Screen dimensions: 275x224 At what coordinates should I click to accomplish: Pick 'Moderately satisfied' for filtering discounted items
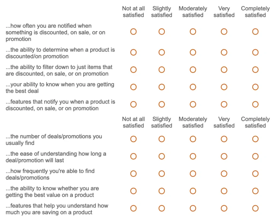click(x=193, y=70)
